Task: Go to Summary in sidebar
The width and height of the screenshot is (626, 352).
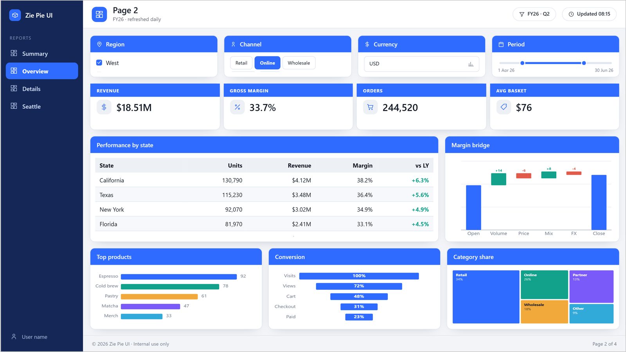Action: tap(42, 53)
